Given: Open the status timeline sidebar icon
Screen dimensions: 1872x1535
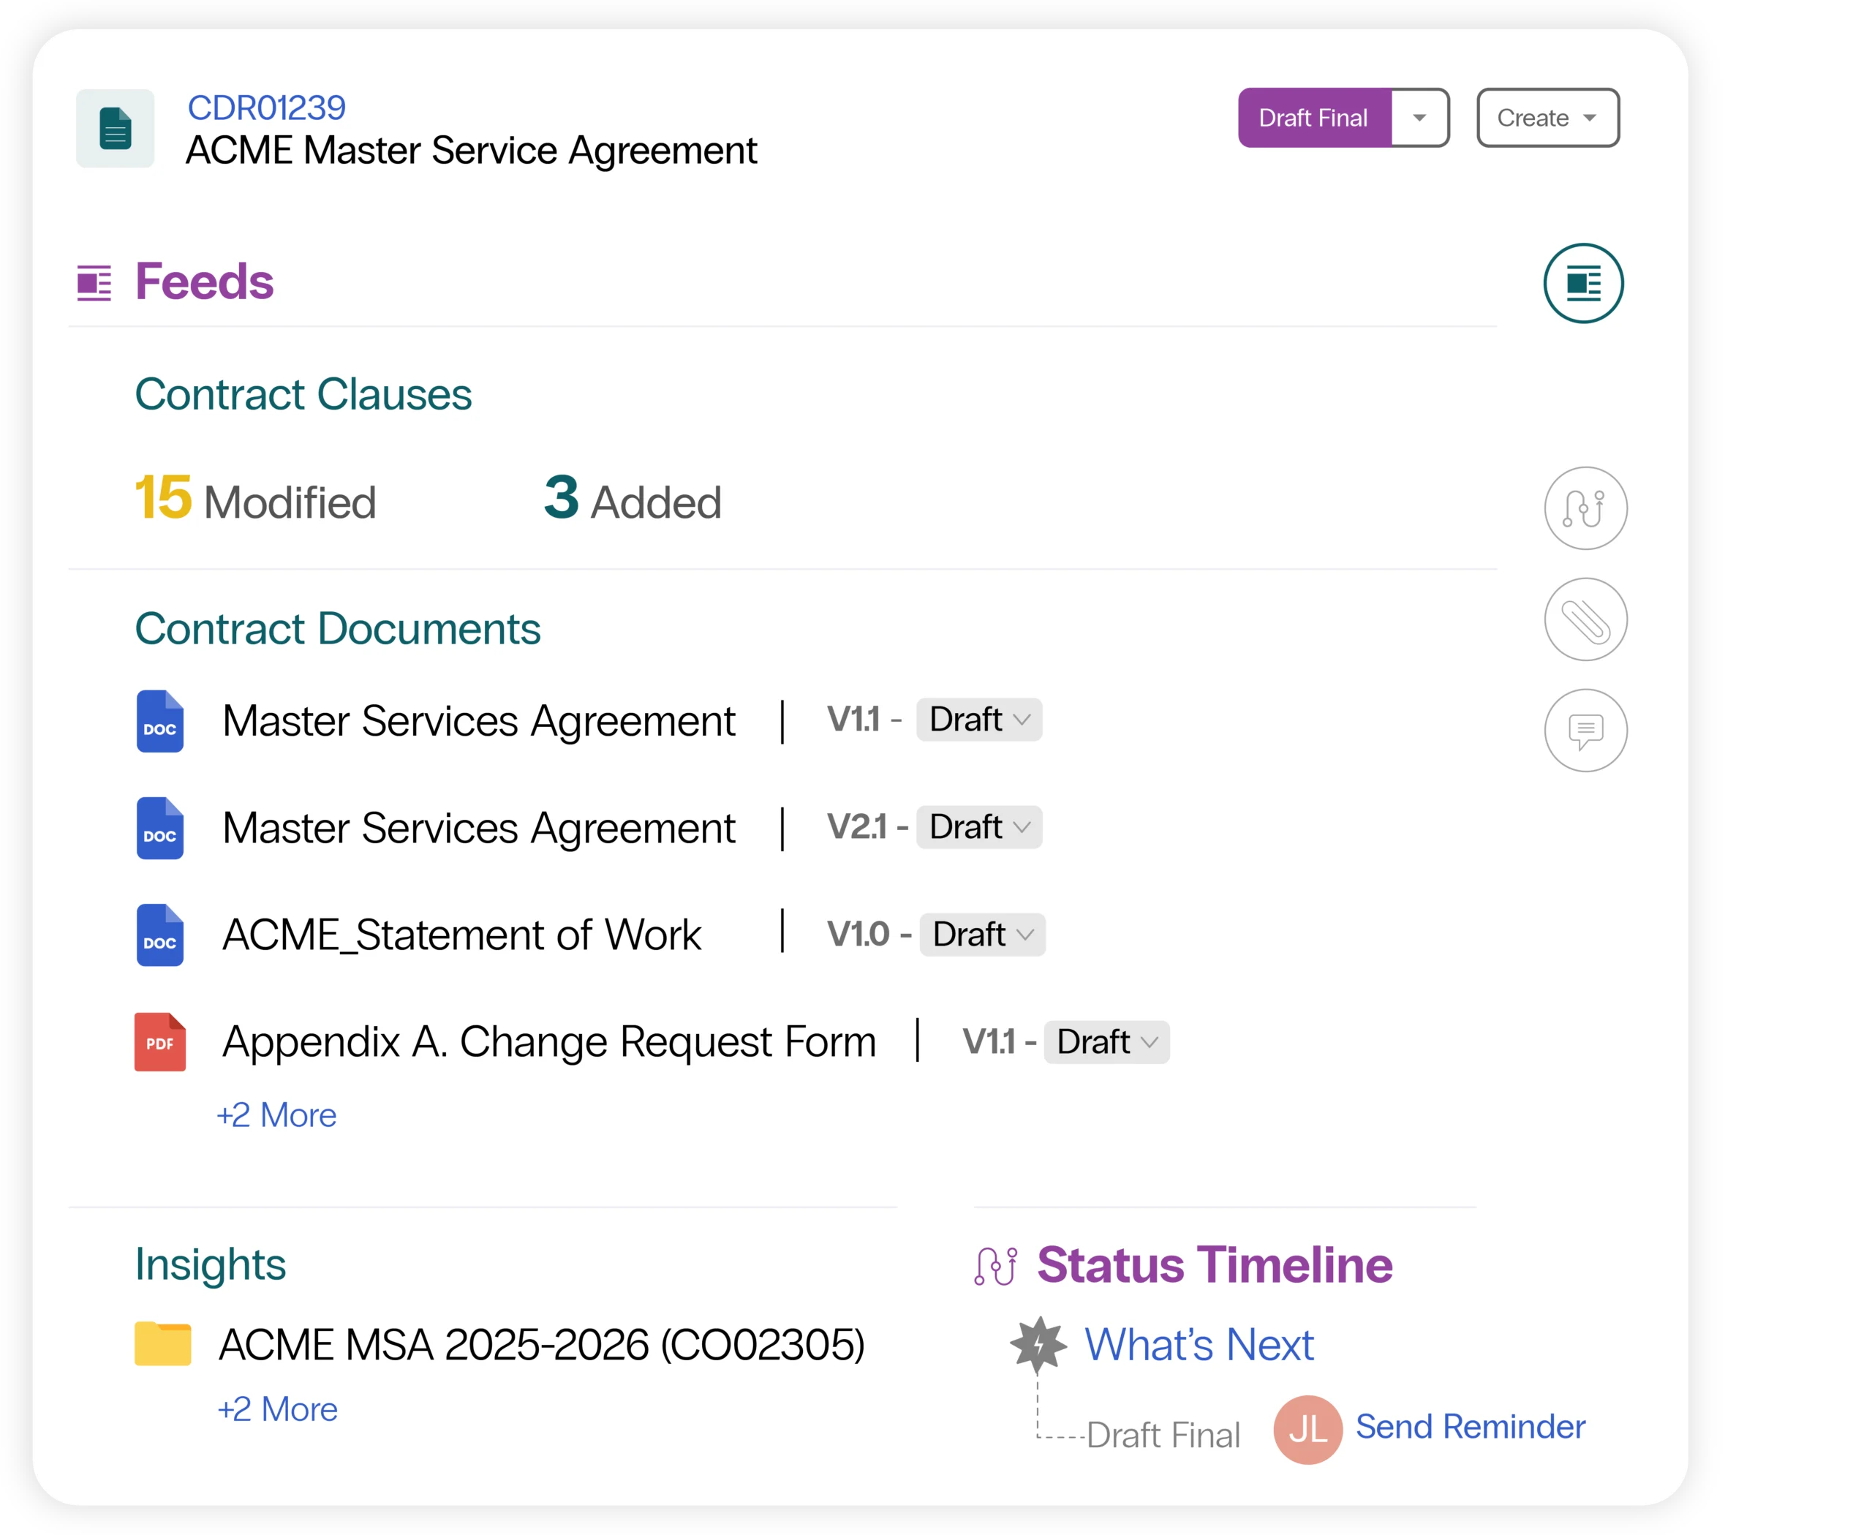Looking at the screenshot, I should (1585, 508).
